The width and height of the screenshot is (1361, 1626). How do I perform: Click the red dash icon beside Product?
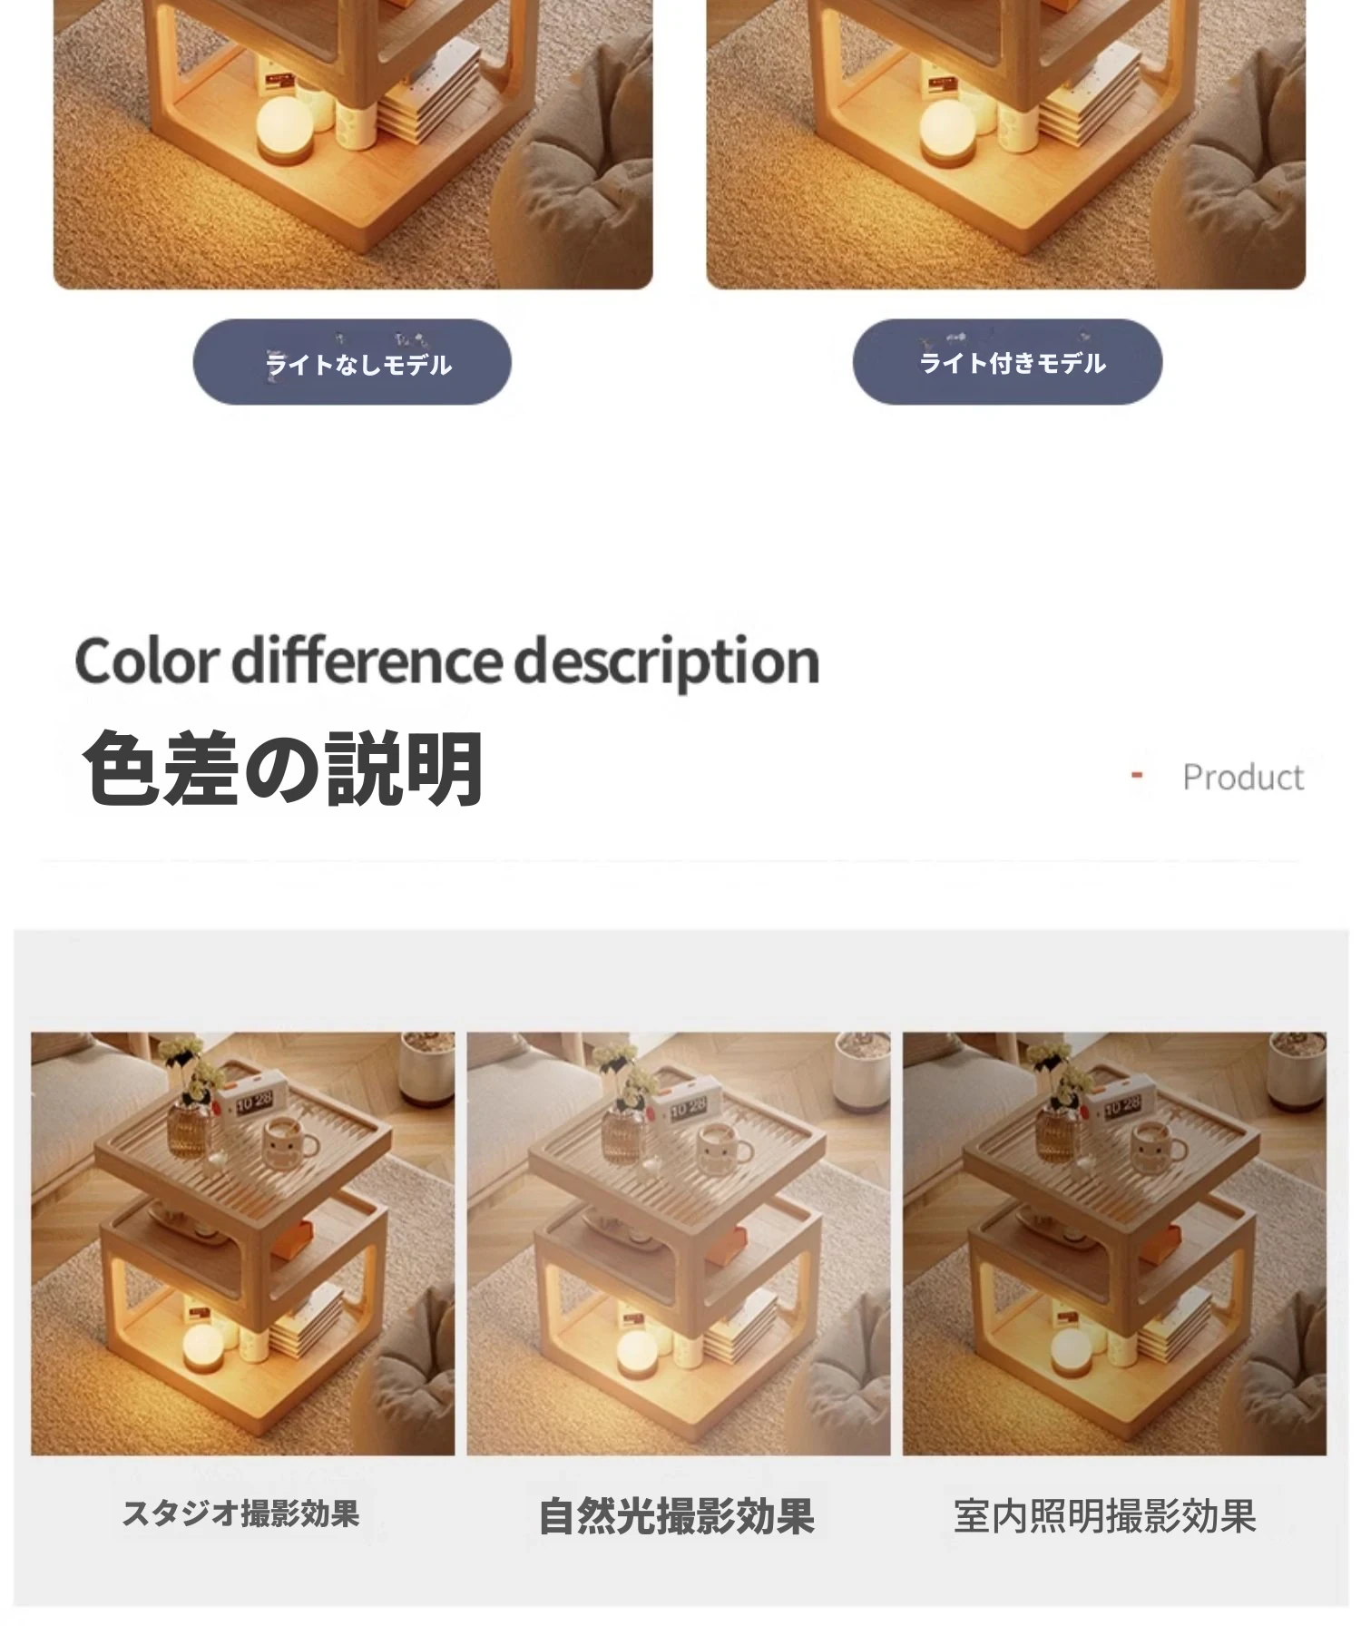click(x=1137, y=775)
